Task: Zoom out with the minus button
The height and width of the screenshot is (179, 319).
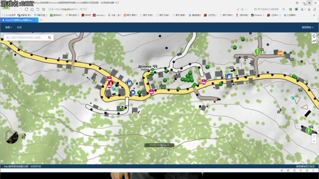Action: 314,141
